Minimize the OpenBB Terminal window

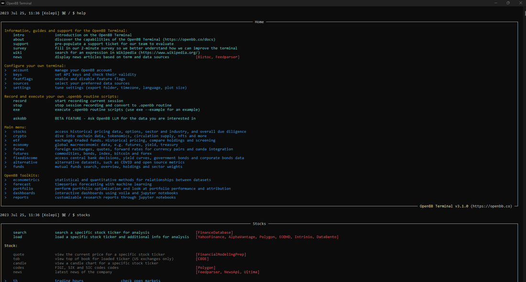[x=496, y=3]
